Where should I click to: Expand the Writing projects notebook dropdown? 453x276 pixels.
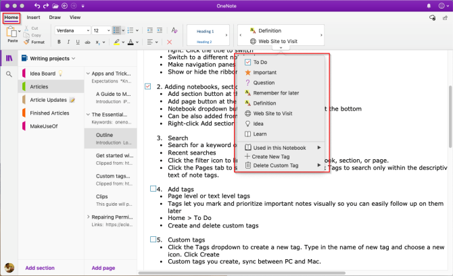pos(74,59)
